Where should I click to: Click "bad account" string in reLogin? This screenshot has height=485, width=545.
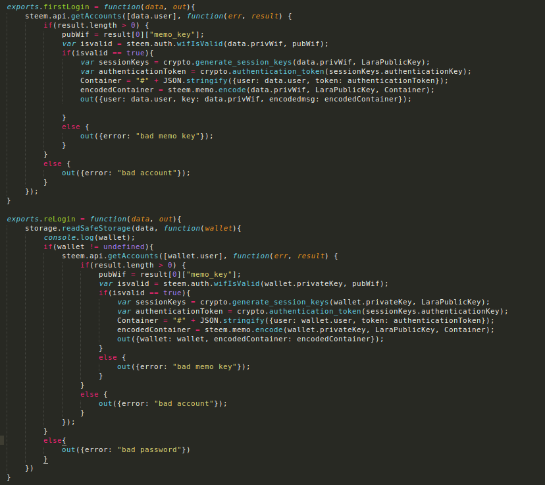(x=184, y=403)
